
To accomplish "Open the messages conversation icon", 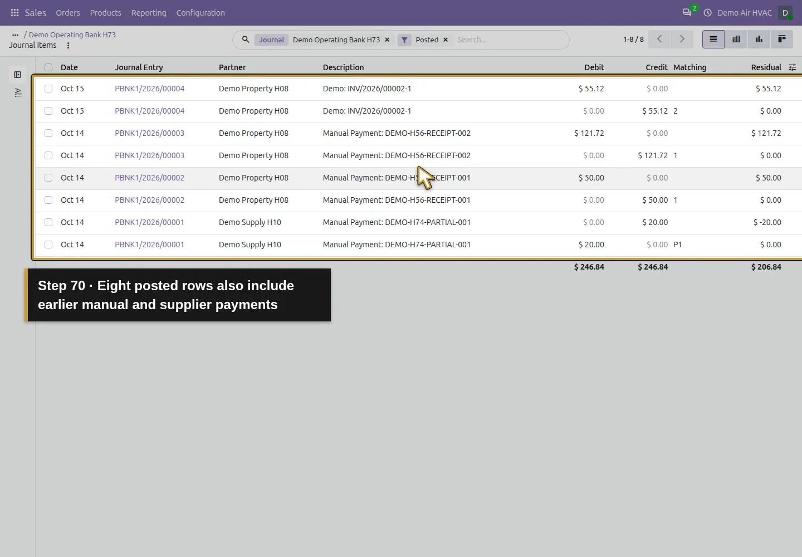I will (x=687, y=13).
